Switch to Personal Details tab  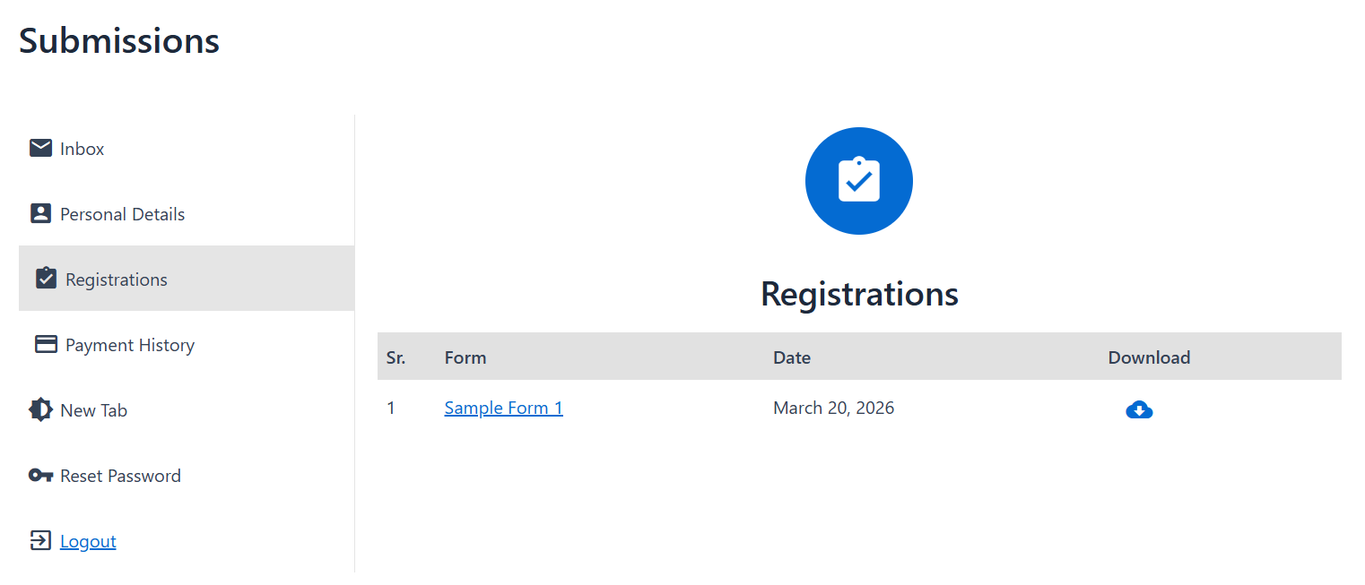123,214
